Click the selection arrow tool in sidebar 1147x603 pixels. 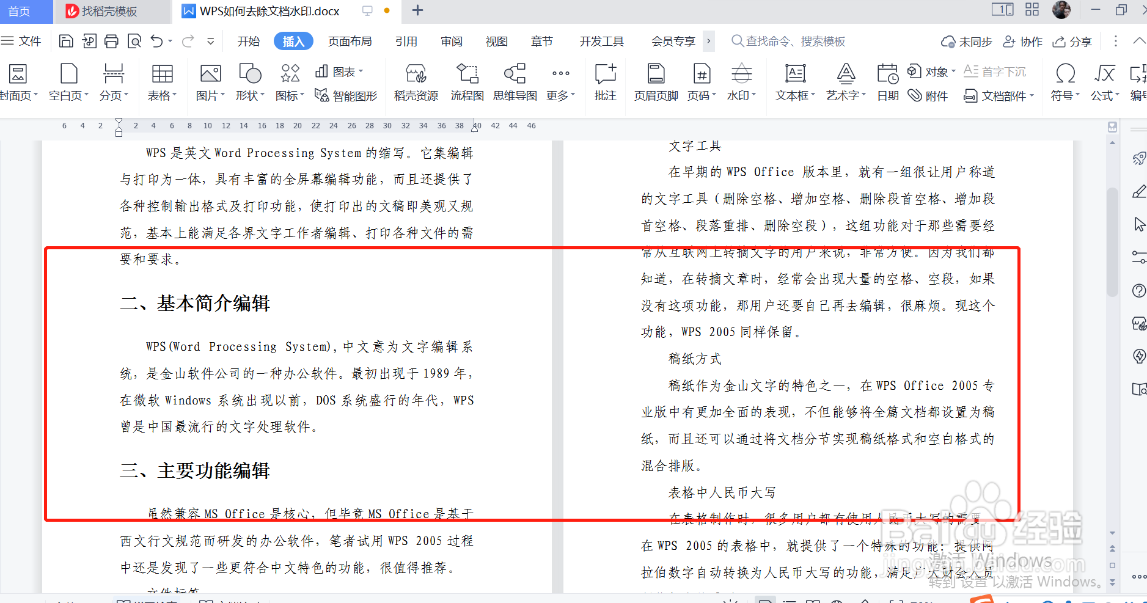tap(1139, 224)
